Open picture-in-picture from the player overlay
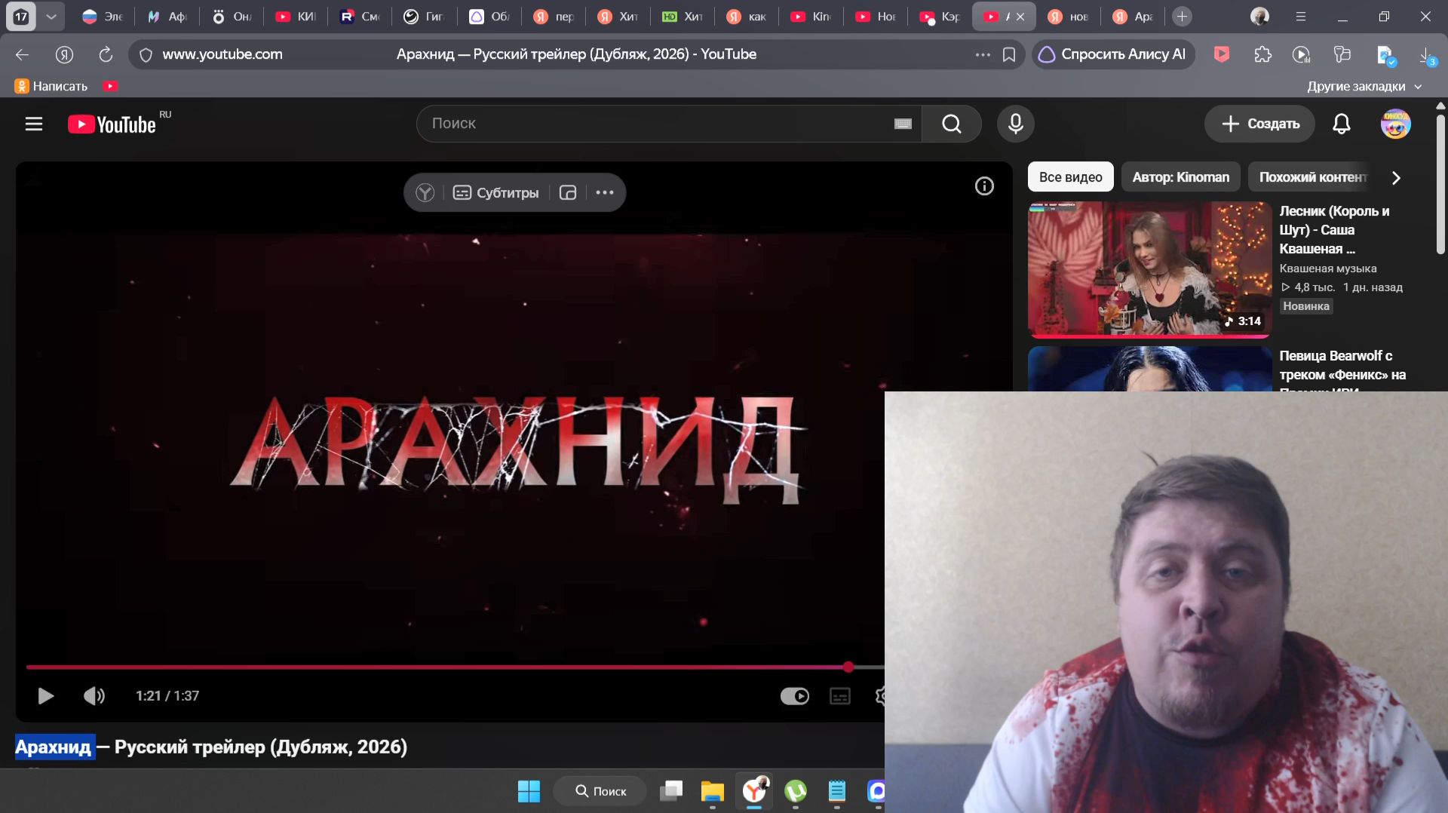1448x813 pixels. 568,193
